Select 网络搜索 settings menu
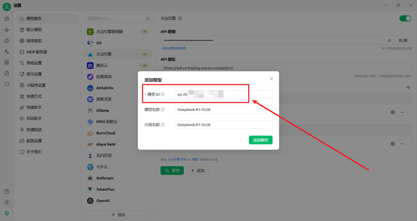 tap(47, 41)
